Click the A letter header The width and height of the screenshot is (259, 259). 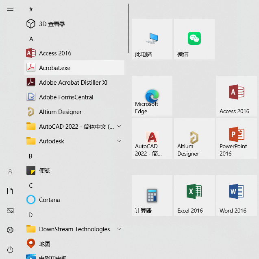click(x=31, y=39)
